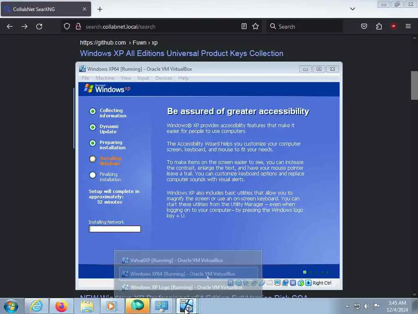The height and width of the screenshot is (314, 418).
Task: Open File menu in VirtualBox window
Action: [x=85, y=78]
